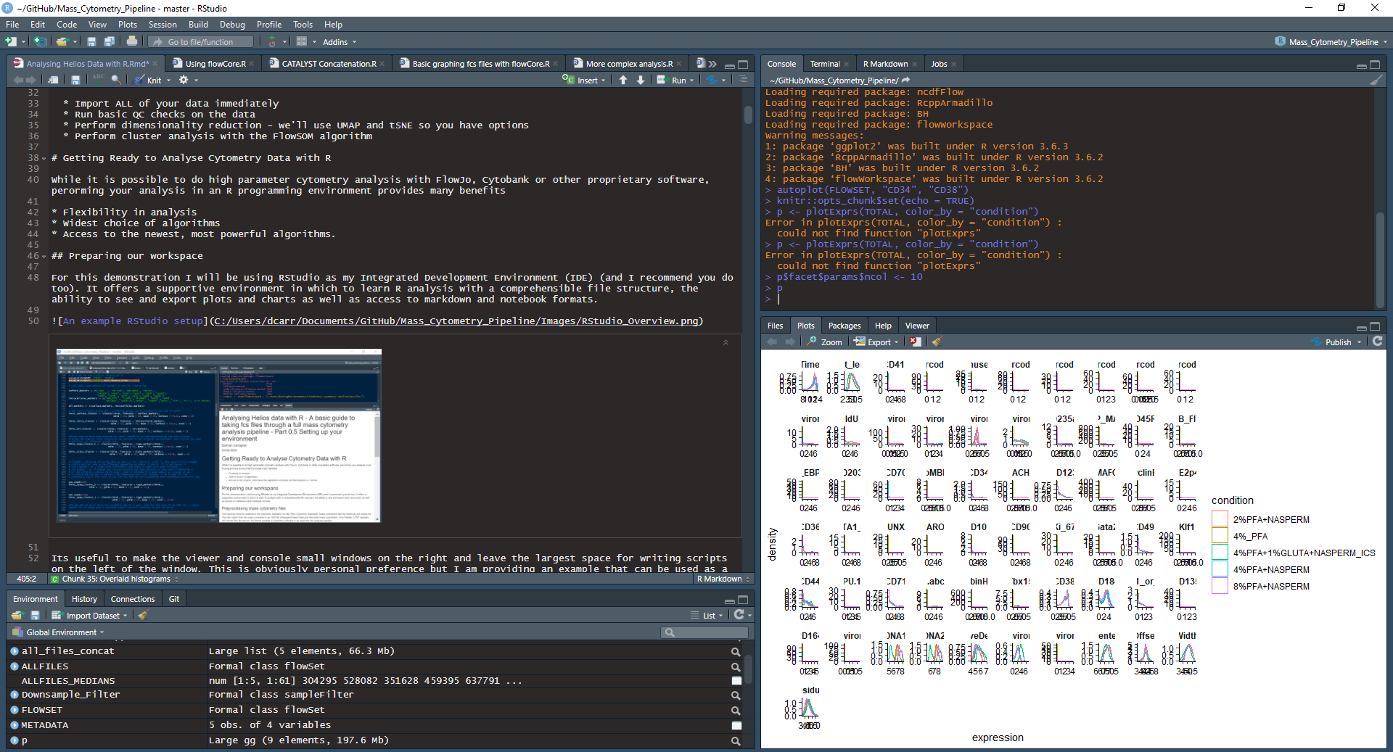Image resolution: width=1393 pixels, height=752 pixels.
Task: Open the Addins dropdown
Action: (339, 42)
